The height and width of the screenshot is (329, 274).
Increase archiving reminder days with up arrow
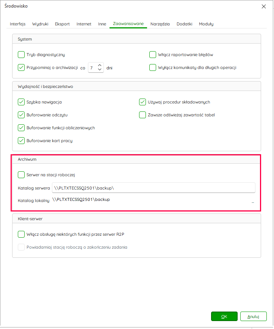pyautogui.click(x=100, y=66)
